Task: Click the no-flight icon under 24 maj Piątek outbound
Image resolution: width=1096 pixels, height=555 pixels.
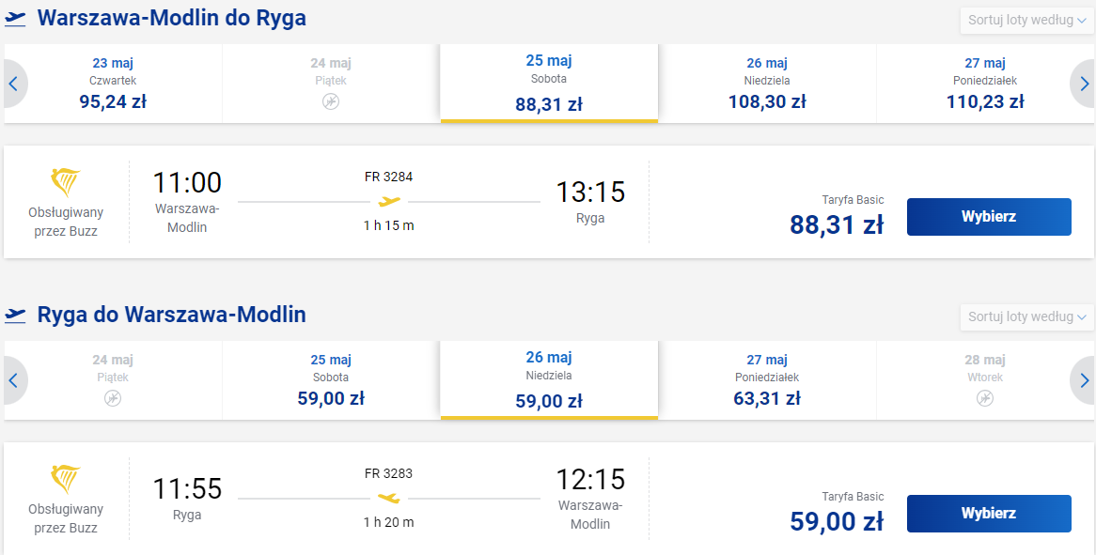Action: [331, 101]
